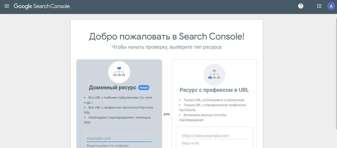Click the "или" separator text
The image size is (337, 148).
click(x=167, y=114)
